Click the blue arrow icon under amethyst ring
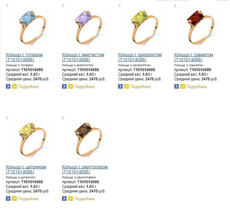This screenshot has width=230, height=211. [x=64, y=86]
